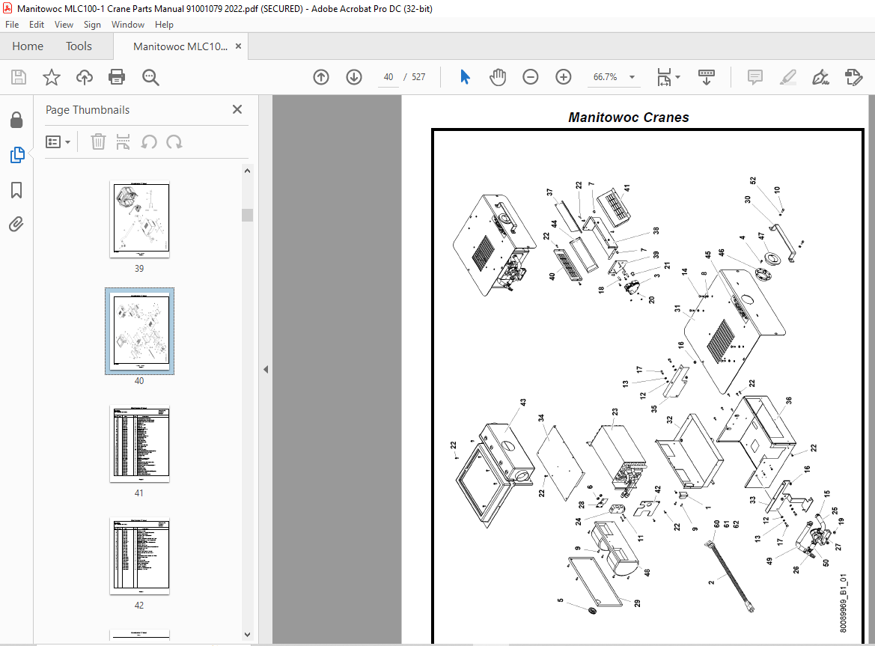
Task: Click the insert/extract pages icon
Action: click(x=123, y=142)
